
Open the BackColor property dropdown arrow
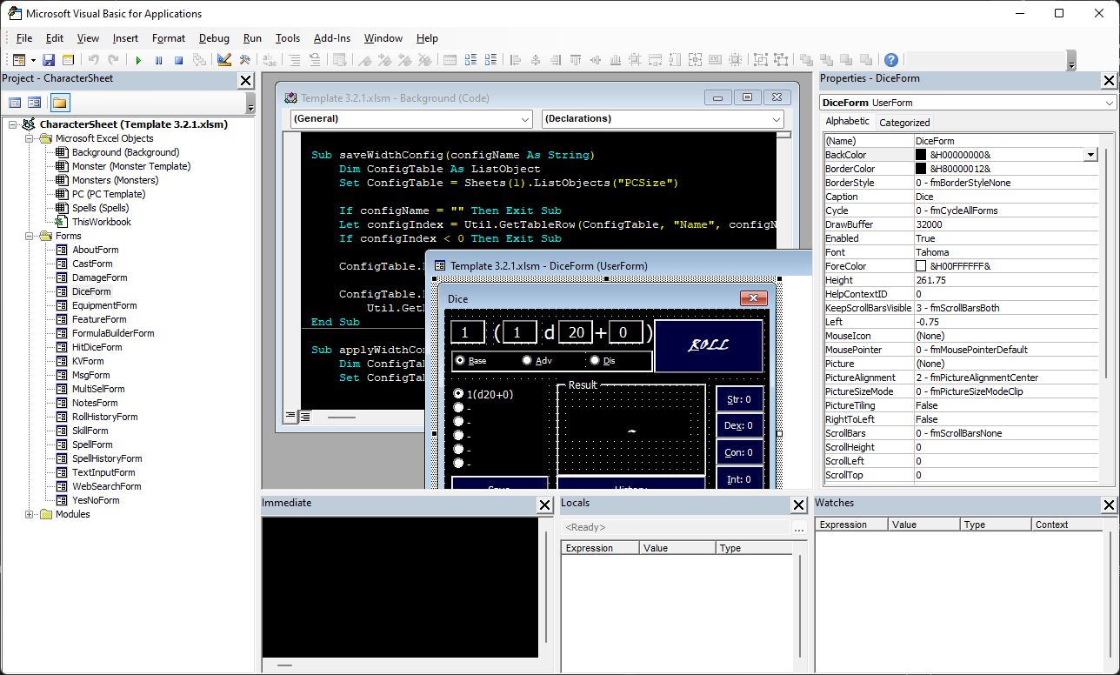tap(1090, 155)
